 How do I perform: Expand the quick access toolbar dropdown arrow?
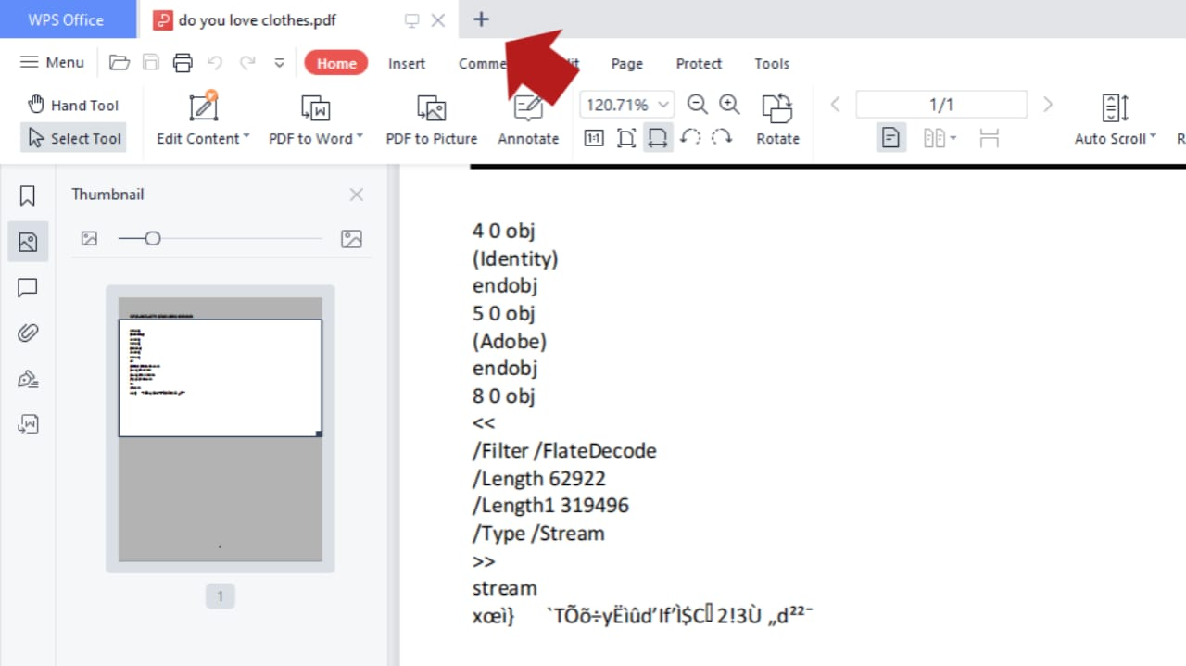click(279, 63)
